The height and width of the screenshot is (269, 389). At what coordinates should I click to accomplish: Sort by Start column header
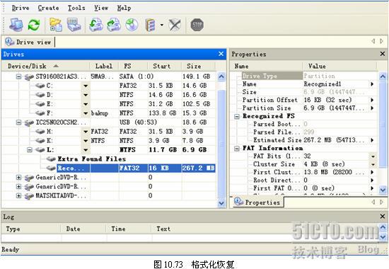click(164, 66)
